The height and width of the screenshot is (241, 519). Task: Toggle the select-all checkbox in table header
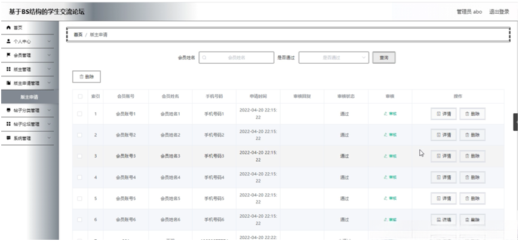(x=80, y=97)
